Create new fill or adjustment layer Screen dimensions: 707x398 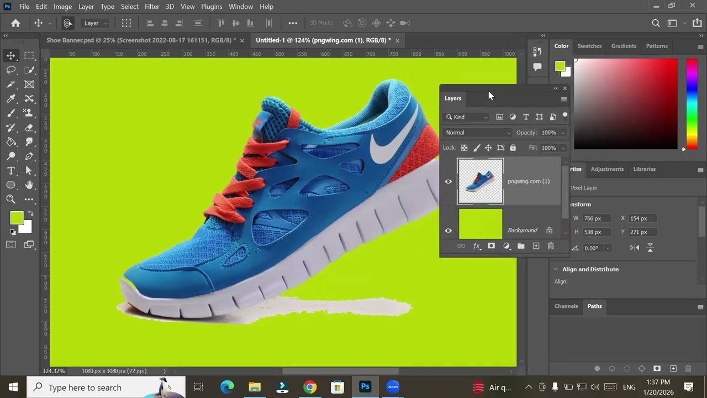tap(506, 246)
